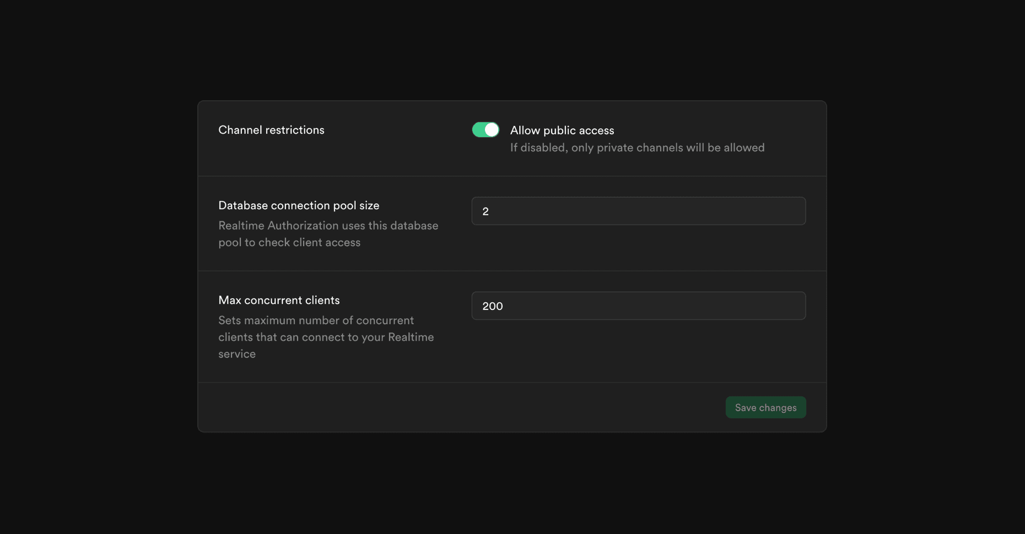Click the private channels description under the toggle
Screen dimensions: 1025x534
click(x=637, y=148)
